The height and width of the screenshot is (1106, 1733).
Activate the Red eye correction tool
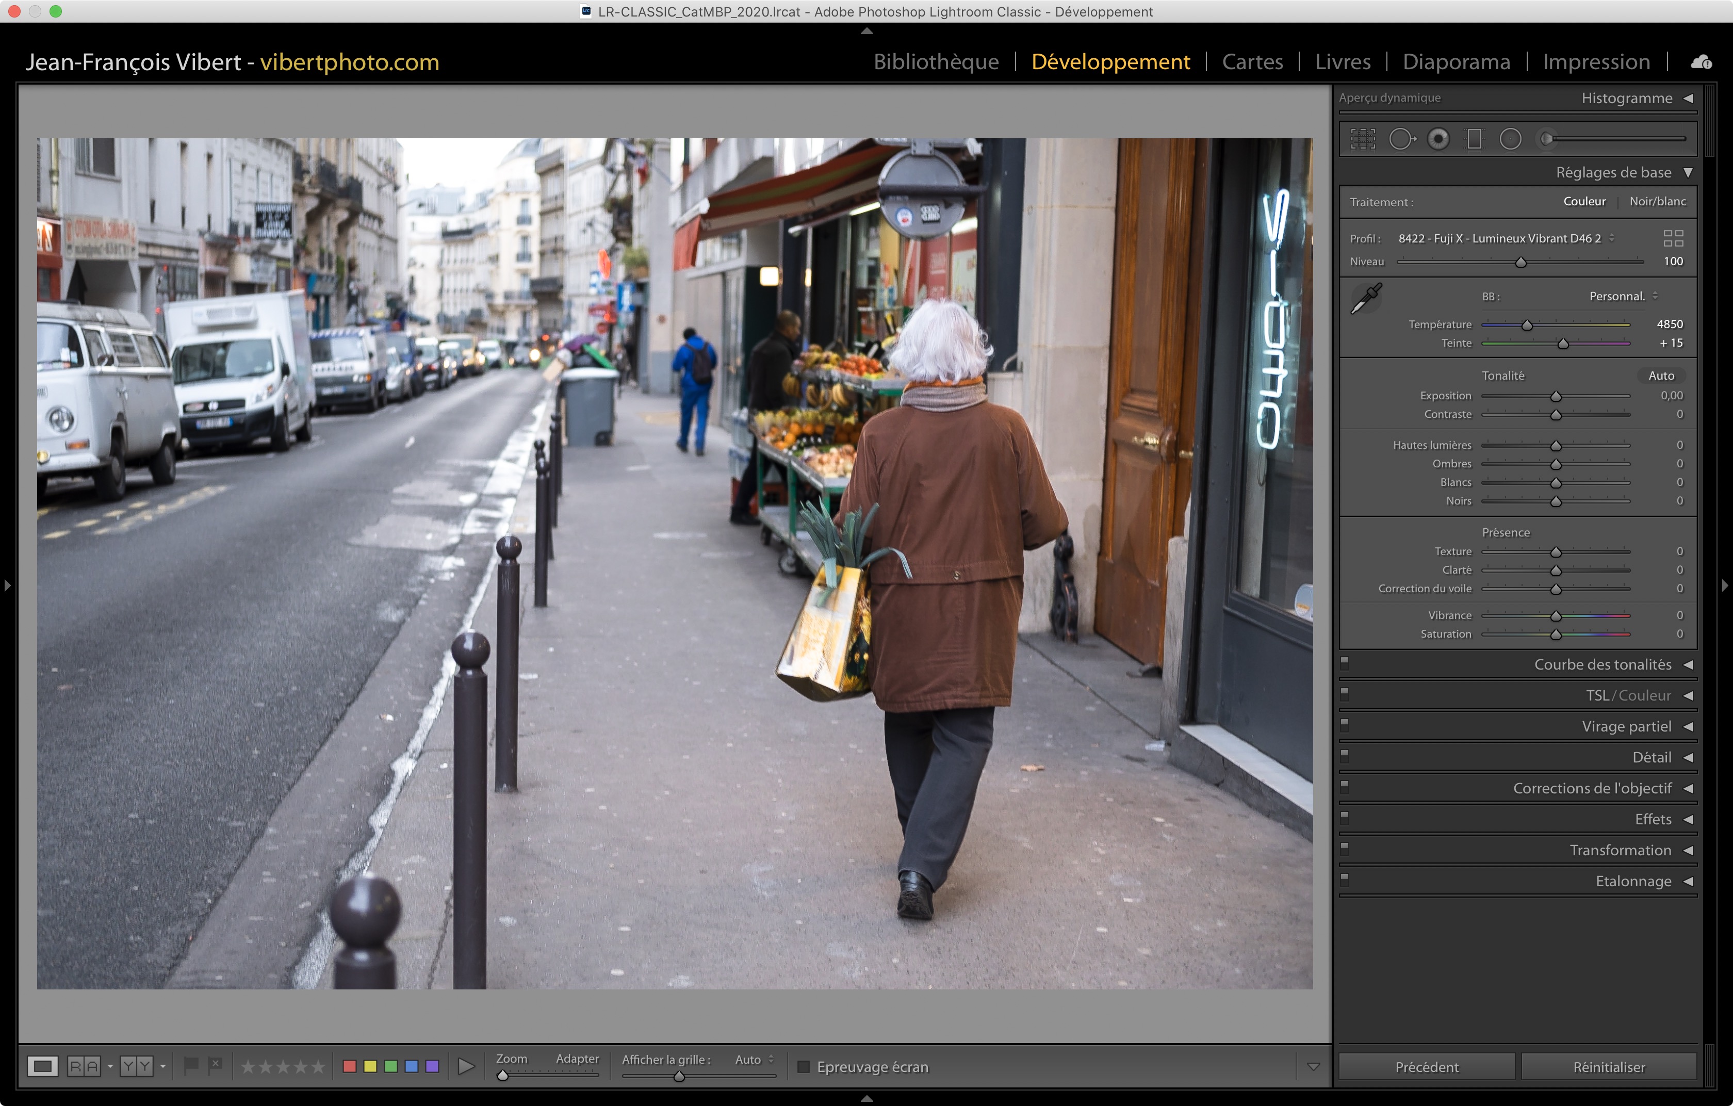pos(1438,139)
